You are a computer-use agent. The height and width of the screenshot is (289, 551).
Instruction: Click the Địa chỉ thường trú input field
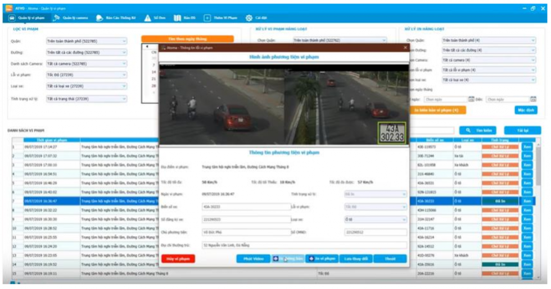click(304, 245)
